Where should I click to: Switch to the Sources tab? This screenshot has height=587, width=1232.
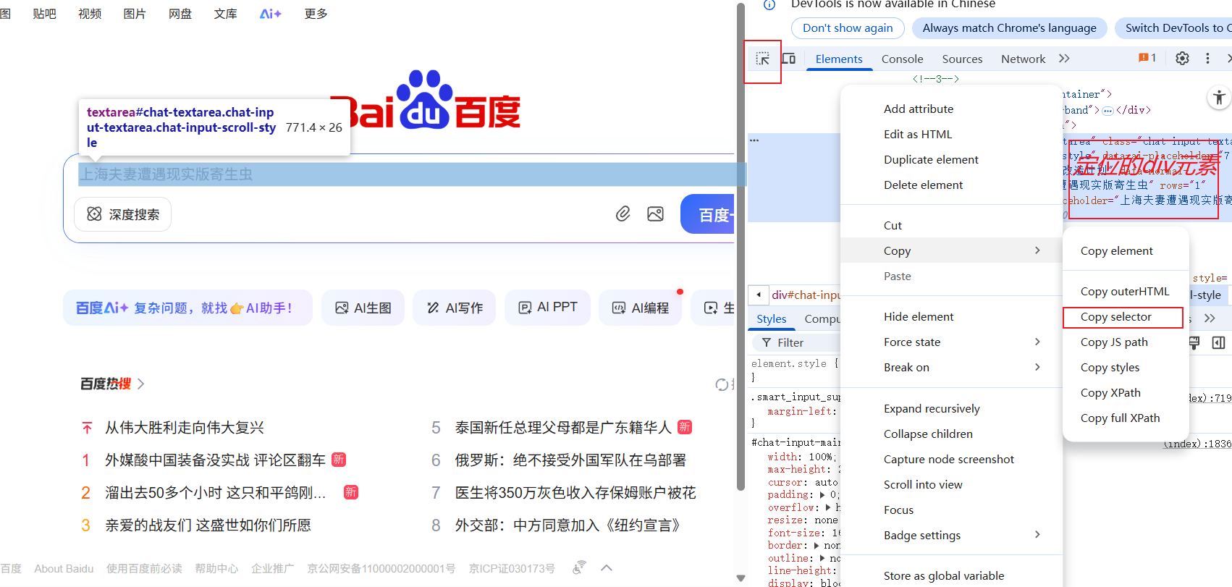point(962,59)
